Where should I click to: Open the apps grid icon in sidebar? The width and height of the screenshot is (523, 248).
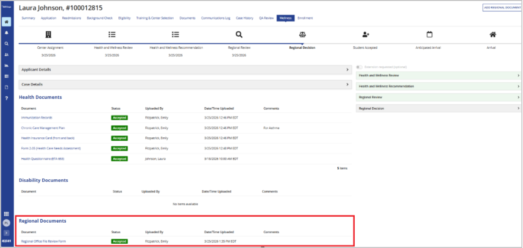[7, 214]
